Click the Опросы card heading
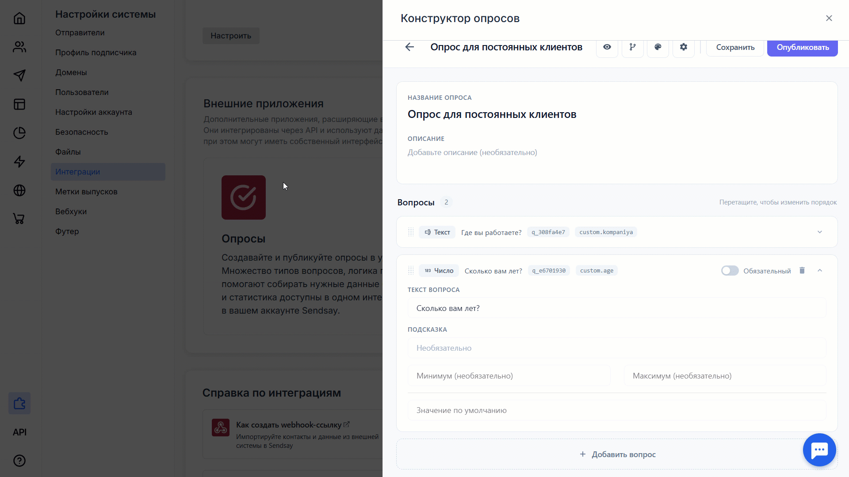Image resolution: width=849 pixels, height=477 pixels. click(x=244, y=238)
